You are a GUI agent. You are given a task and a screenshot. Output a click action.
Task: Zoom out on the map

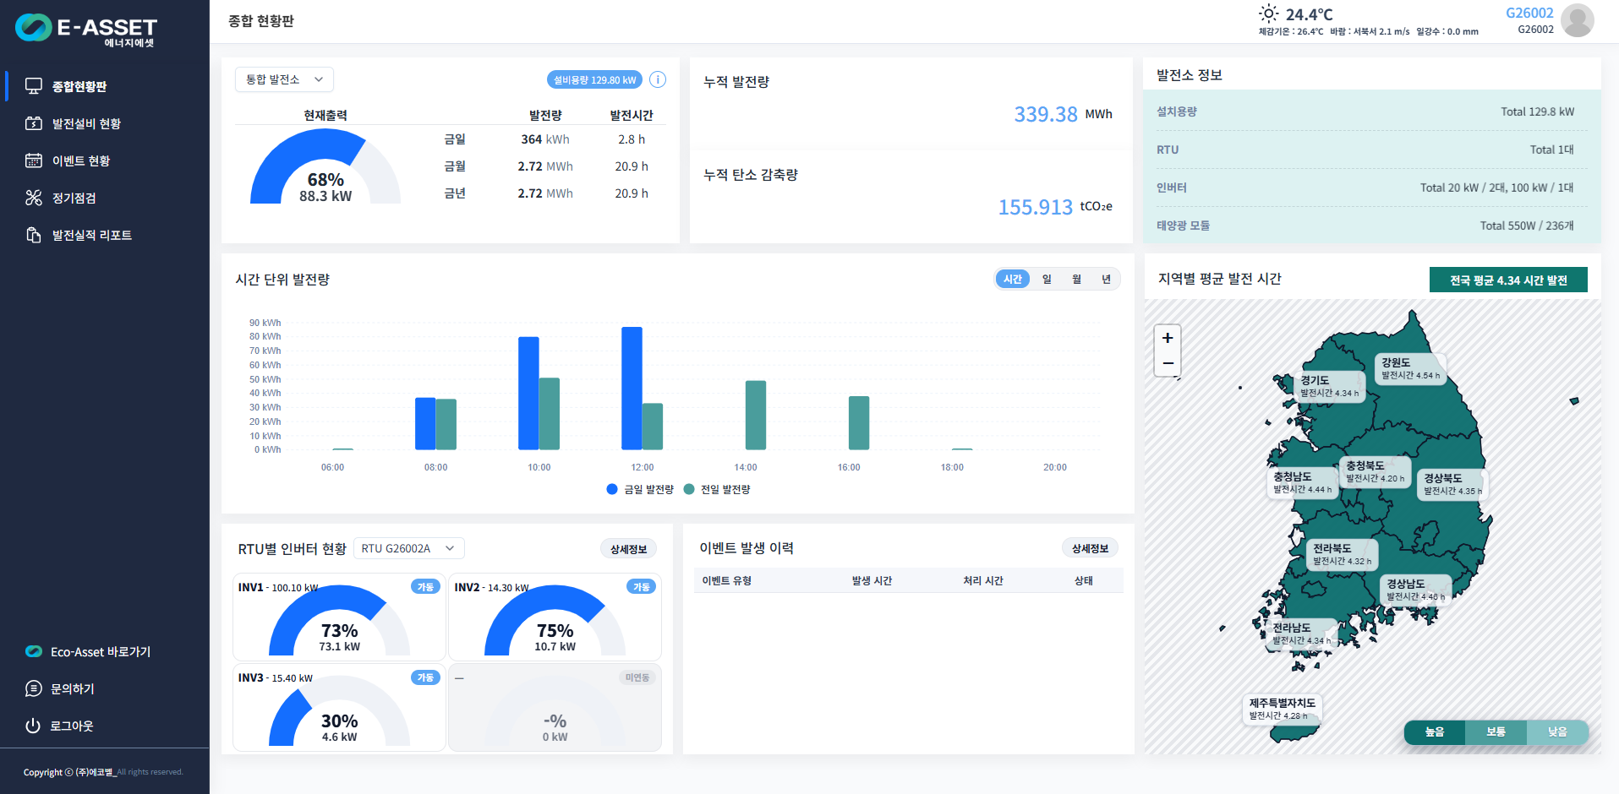(1168, 363)
